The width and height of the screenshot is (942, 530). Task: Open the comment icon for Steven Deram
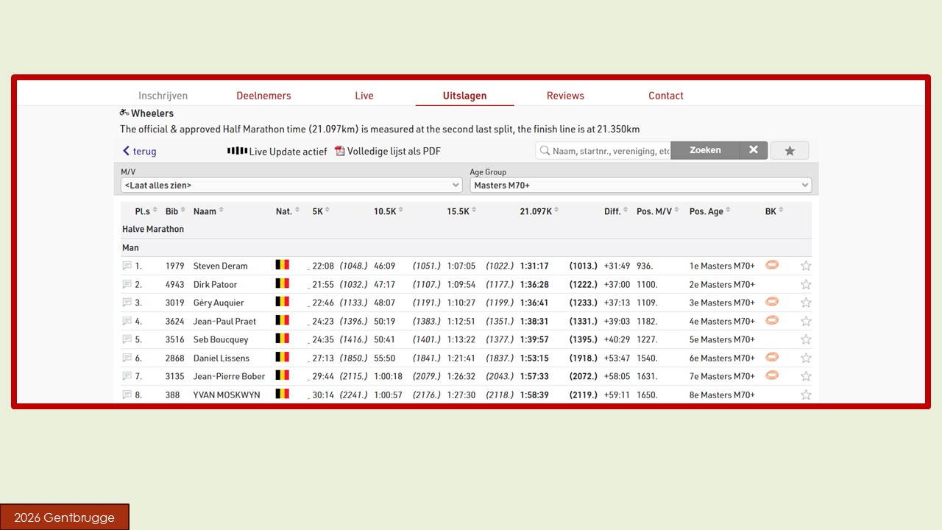pyautogui.click(x=127, y=266)
